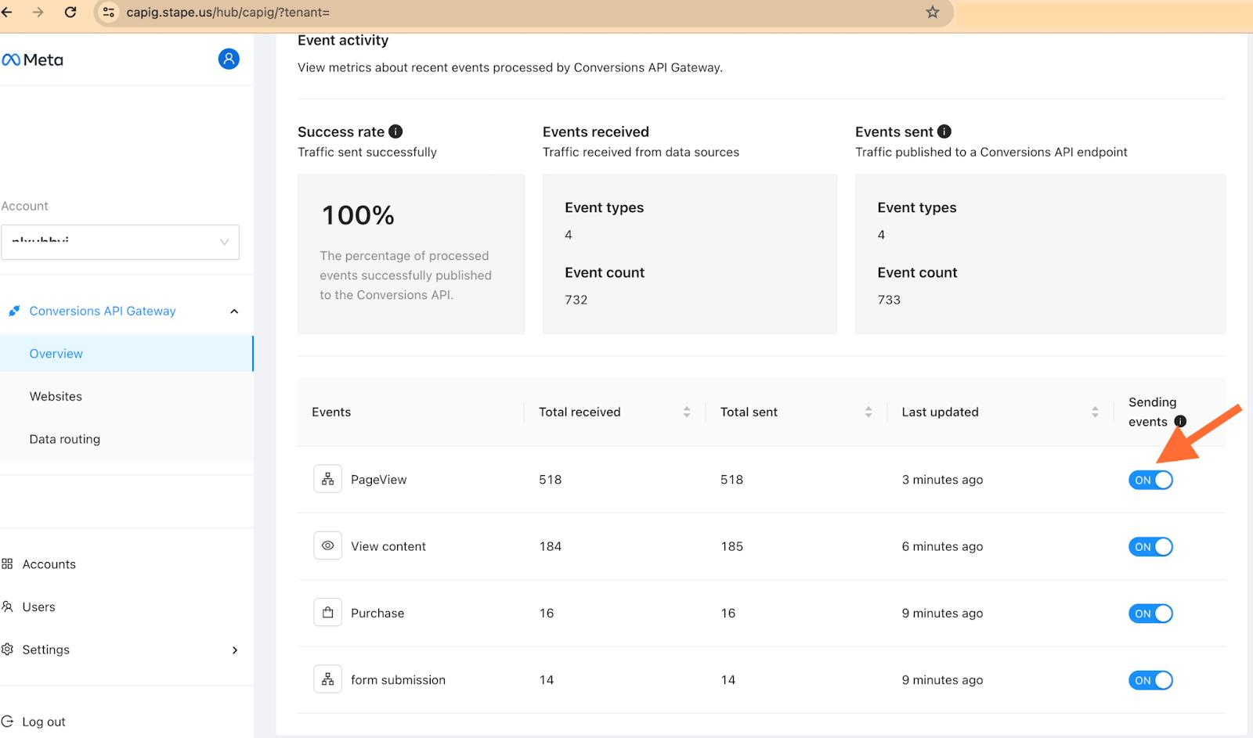This screenshot has height=738, width=1253.
Task: Click the browser forward arrow
Action: coord(38,13)
